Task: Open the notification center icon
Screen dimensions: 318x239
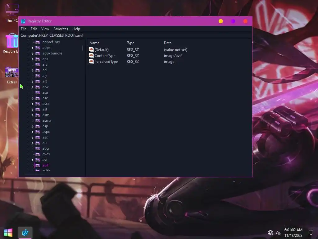Action: [311, 233]
